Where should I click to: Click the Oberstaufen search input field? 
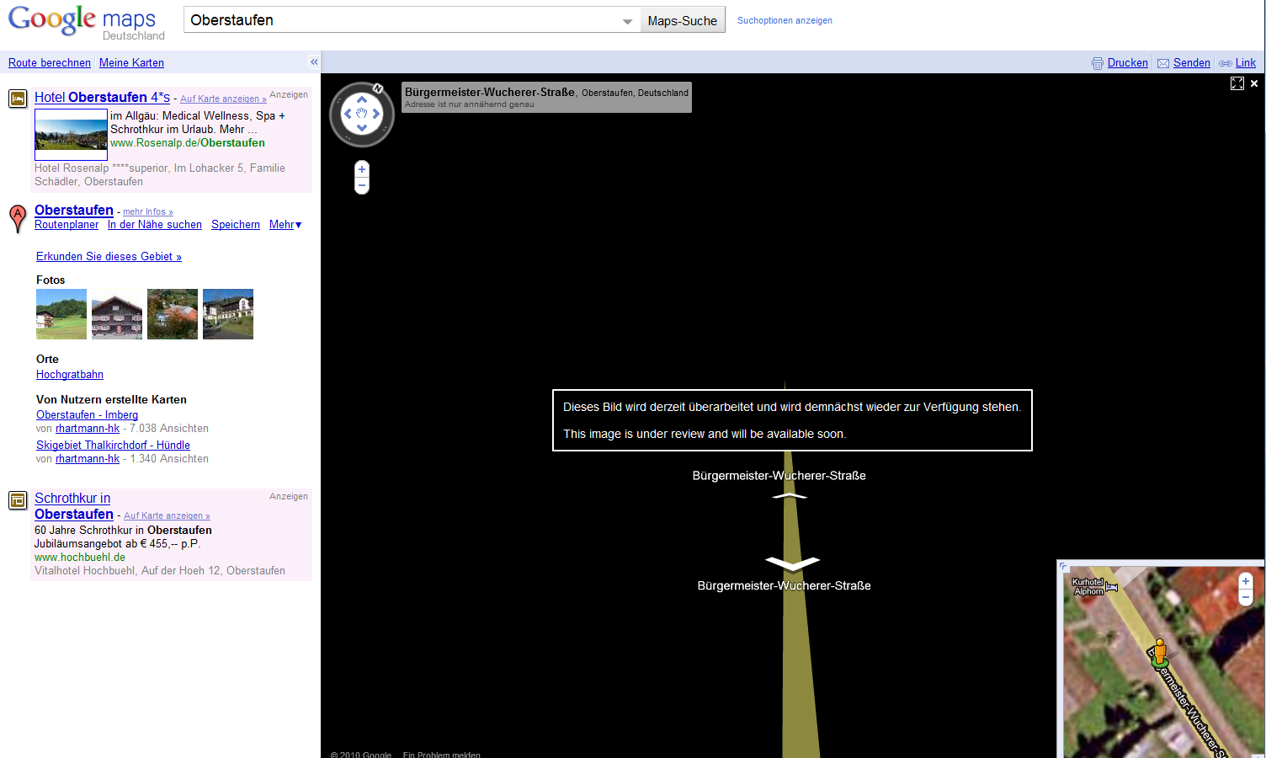pyautogui.click(x=404, y=20)
